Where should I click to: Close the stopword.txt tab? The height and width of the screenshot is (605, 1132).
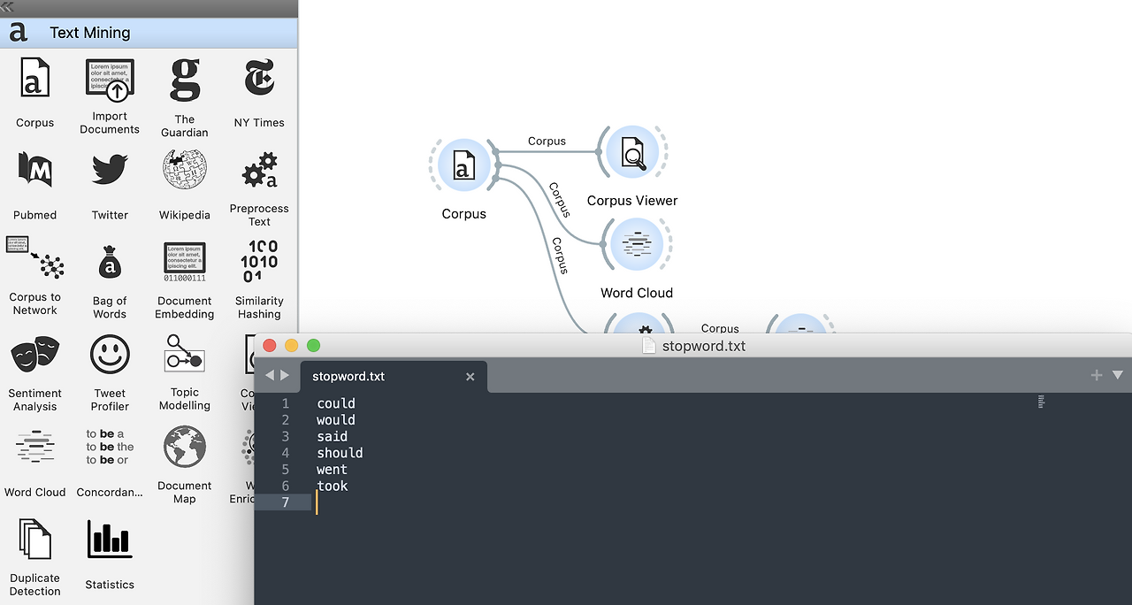pos(470,377)
